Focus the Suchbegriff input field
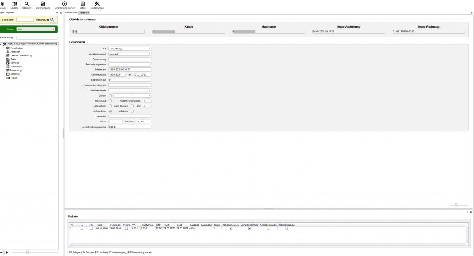474x256 pixels. click(25, 19)
